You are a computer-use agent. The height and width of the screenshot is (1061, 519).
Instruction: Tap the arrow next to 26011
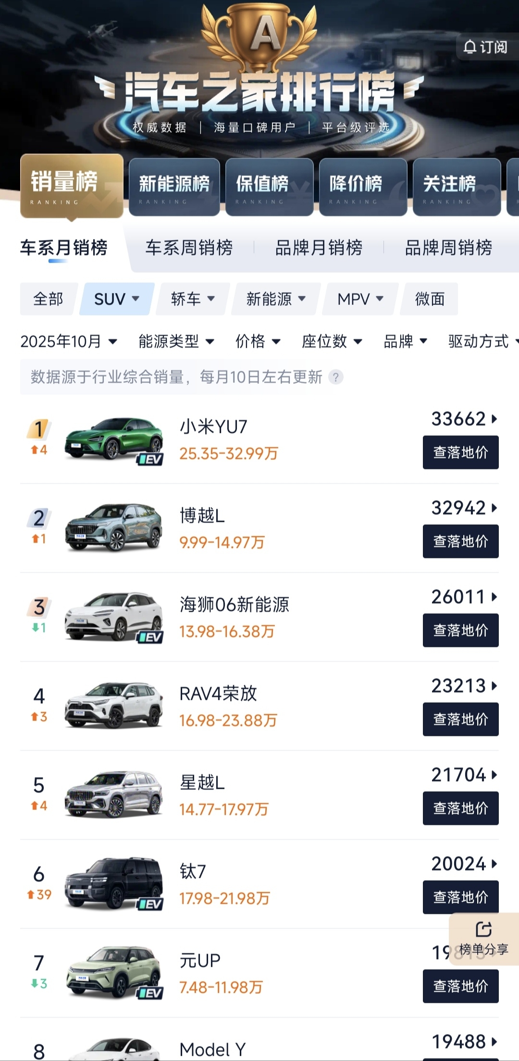(x=494, y=597)
